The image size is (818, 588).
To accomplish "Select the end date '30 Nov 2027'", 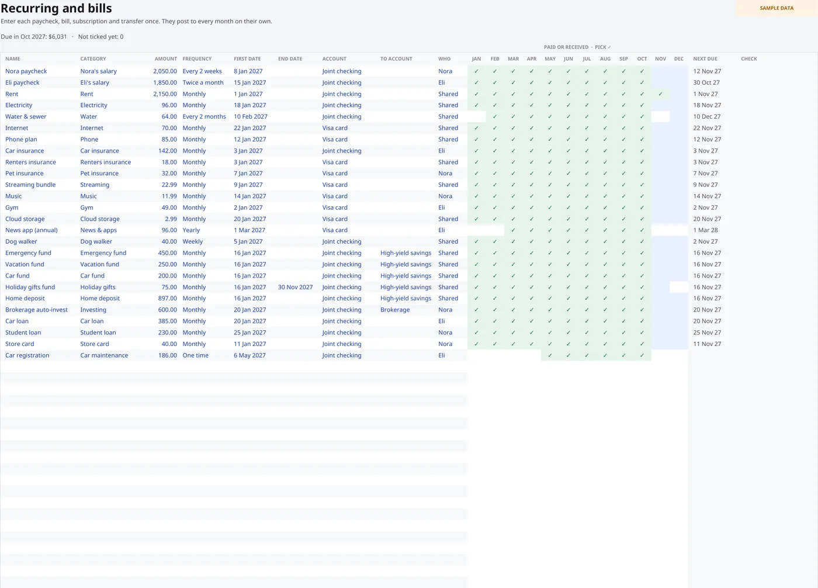I will pos(296,287).
